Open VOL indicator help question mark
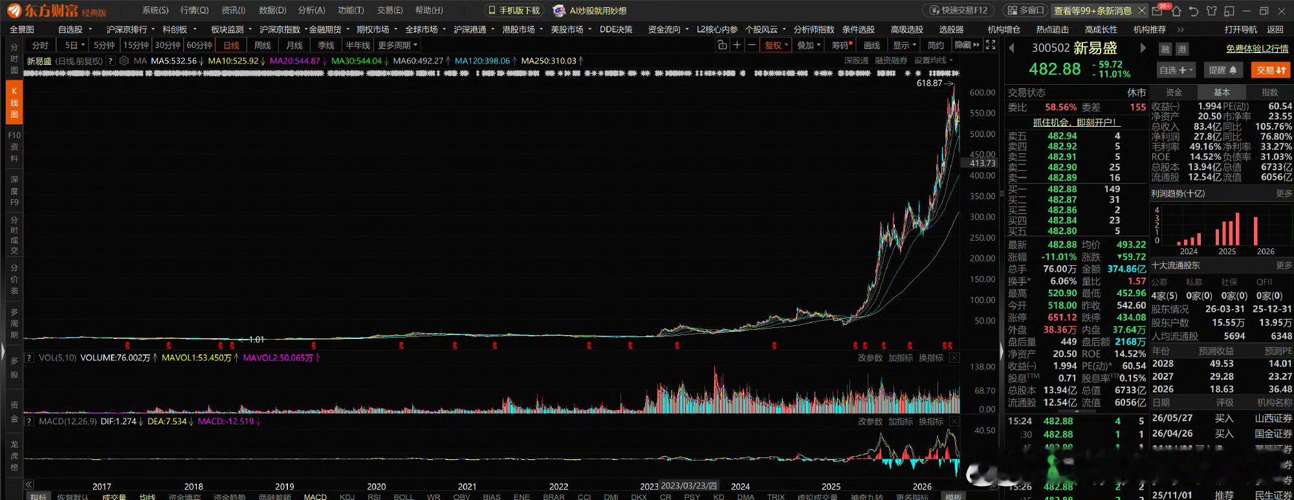 coord(29,358)
